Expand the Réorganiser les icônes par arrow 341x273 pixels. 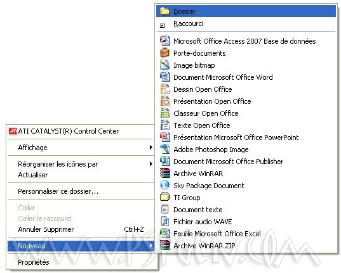pyautogui.click(x=150, y=164)
